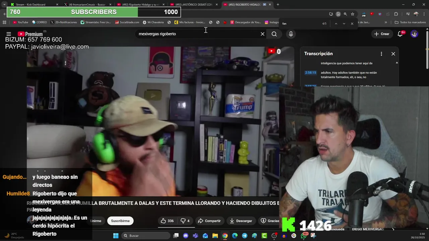Run search with magnifier button

pos(274,34)
